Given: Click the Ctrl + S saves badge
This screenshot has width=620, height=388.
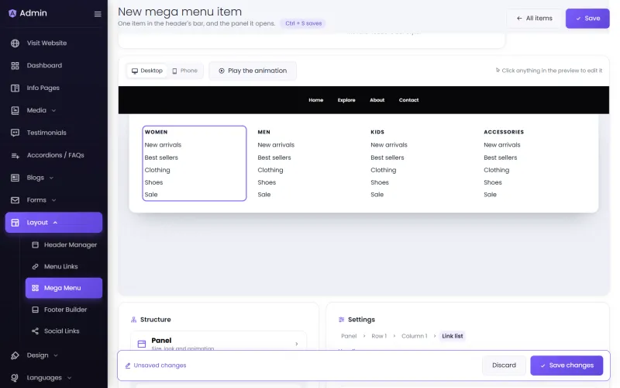Looking at the screenshot, I should click(x=303, y=23).
